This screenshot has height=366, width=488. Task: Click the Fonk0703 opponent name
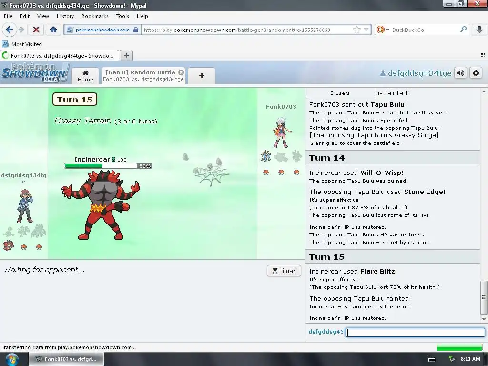coord(281,107)
